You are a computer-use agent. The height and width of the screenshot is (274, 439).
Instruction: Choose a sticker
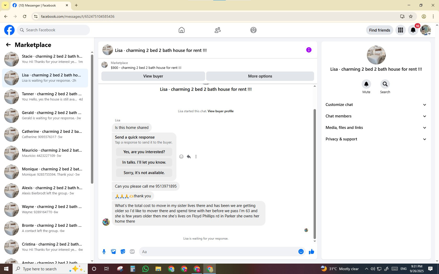(123, 252)
